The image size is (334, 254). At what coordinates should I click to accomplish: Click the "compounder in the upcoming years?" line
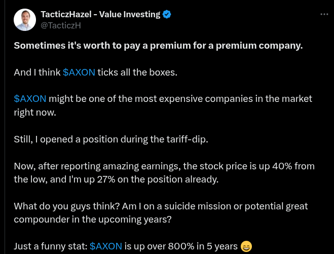pos(94,220)
